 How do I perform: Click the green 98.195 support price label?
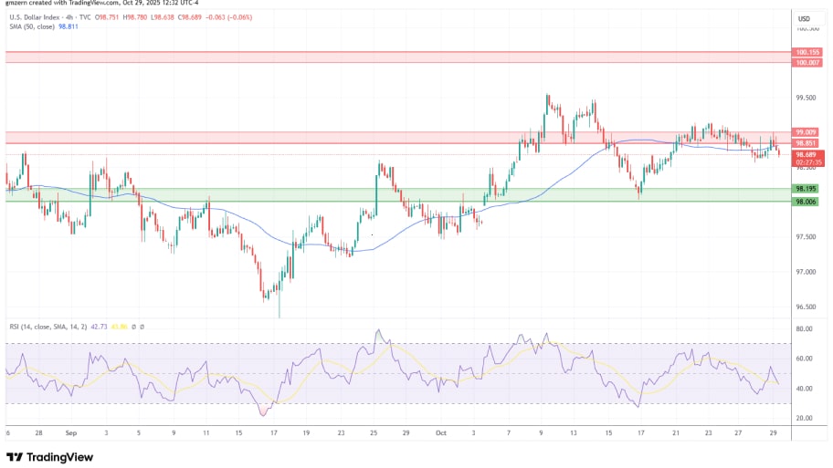(x=807, y=189)
